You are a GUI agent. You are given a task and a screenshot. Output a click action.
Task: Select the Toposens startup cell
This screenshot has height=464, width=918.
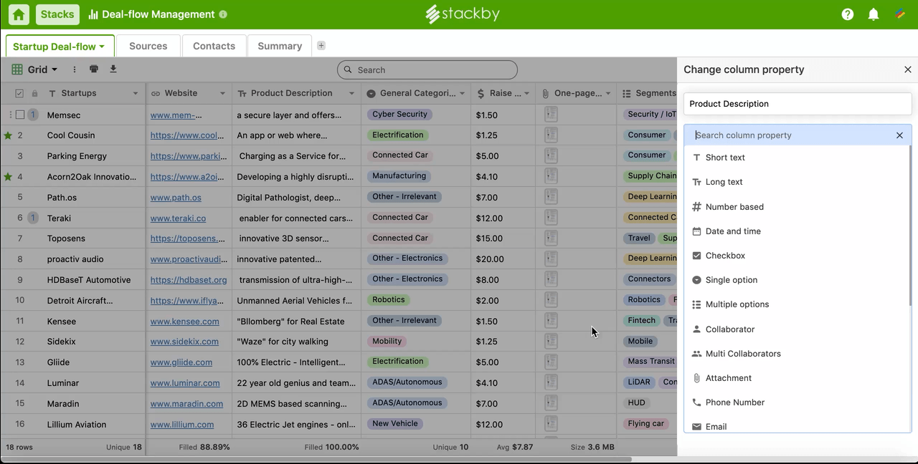tap(93, 238)
